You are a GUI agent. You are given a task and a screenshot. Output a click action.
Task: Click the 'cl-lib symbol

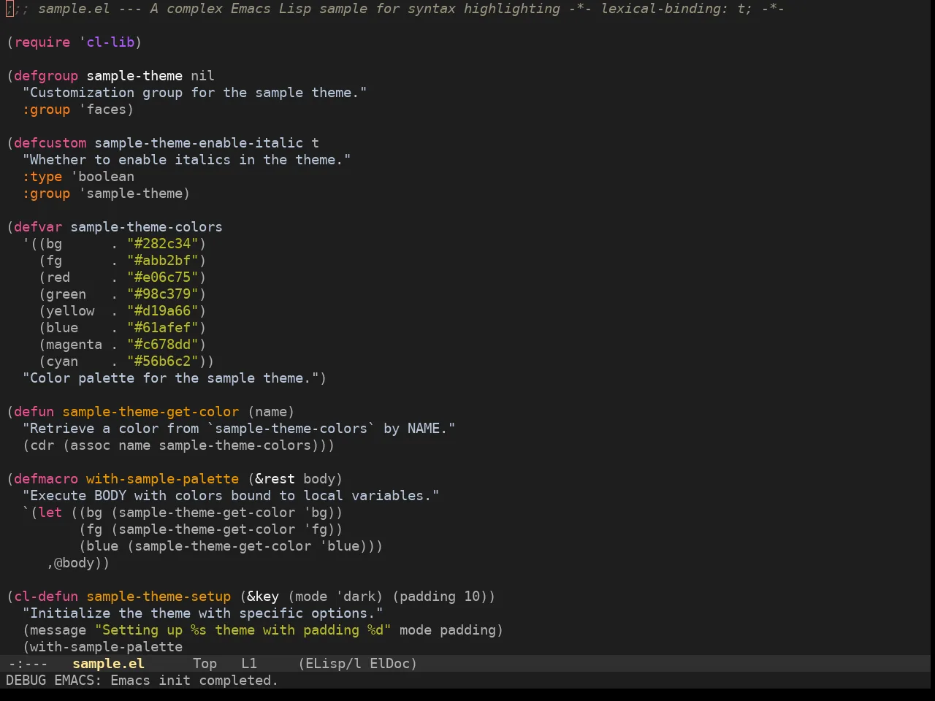coord(107,42)
